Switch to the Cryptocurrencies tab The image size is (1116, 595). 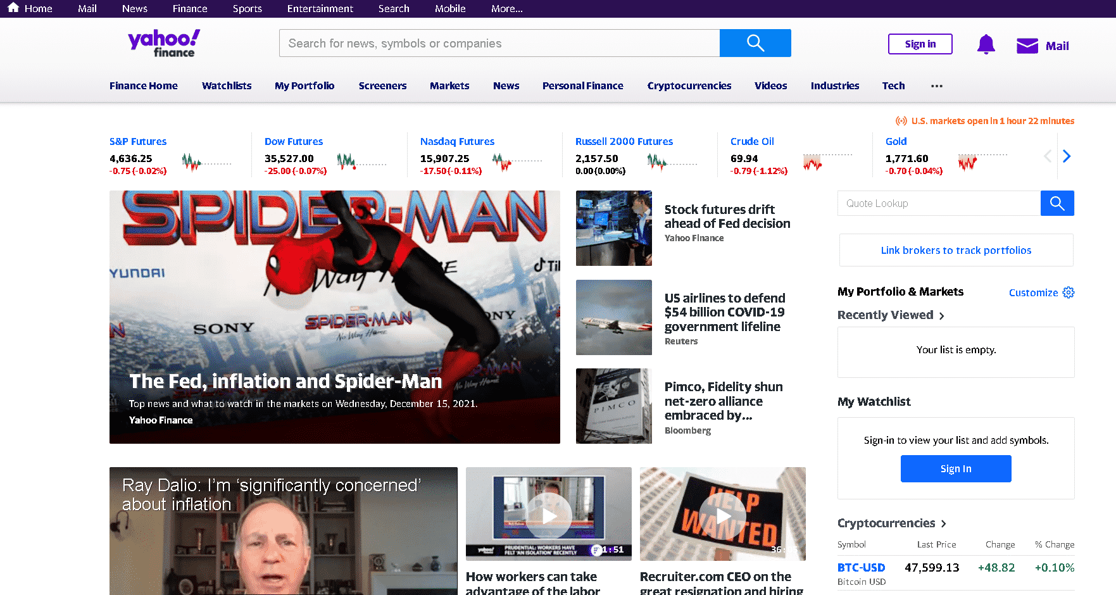pyautogui.click(x=689, y=86)
